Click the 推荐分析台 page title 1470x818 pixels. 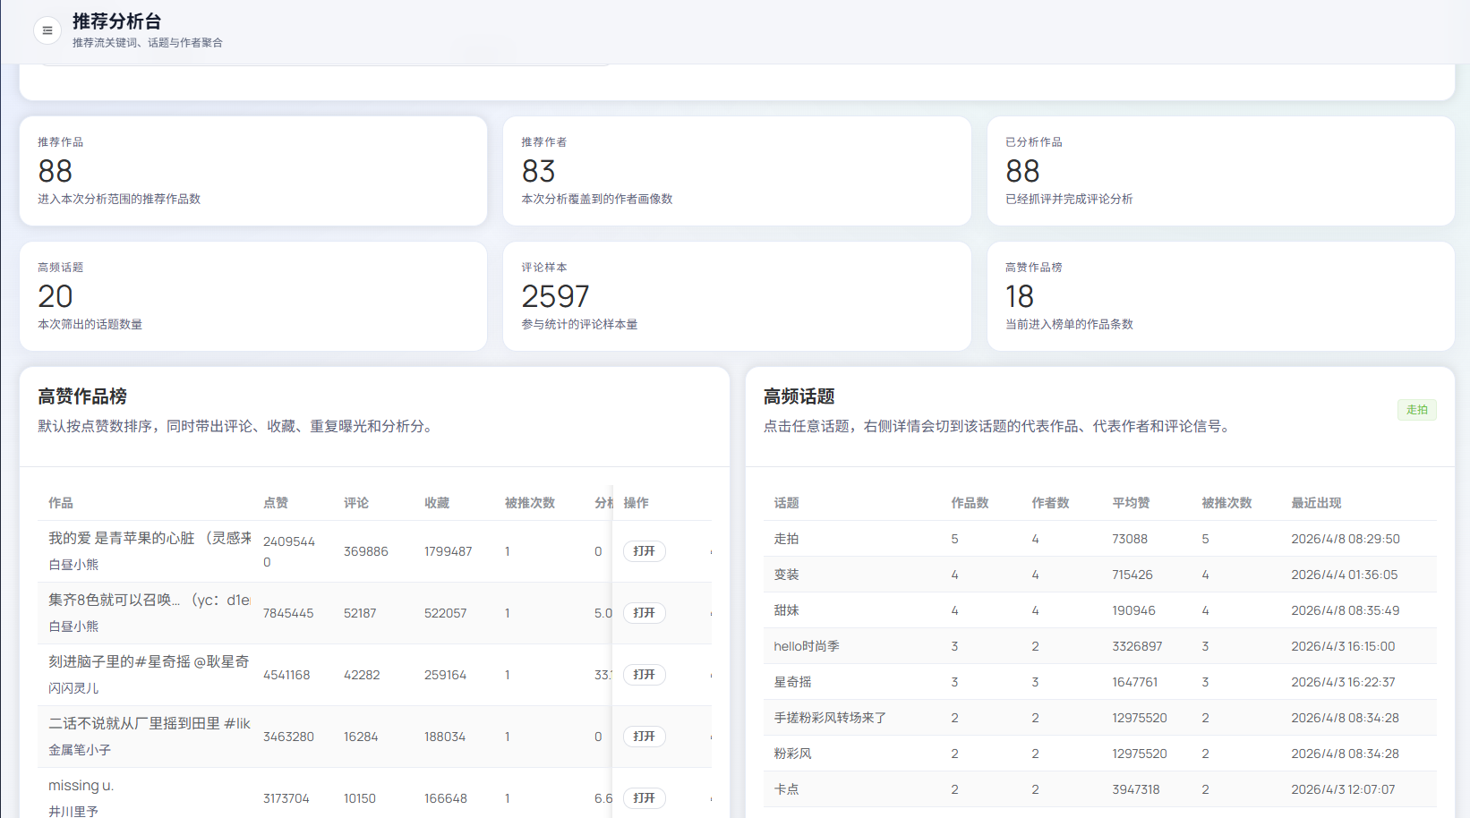117,21
